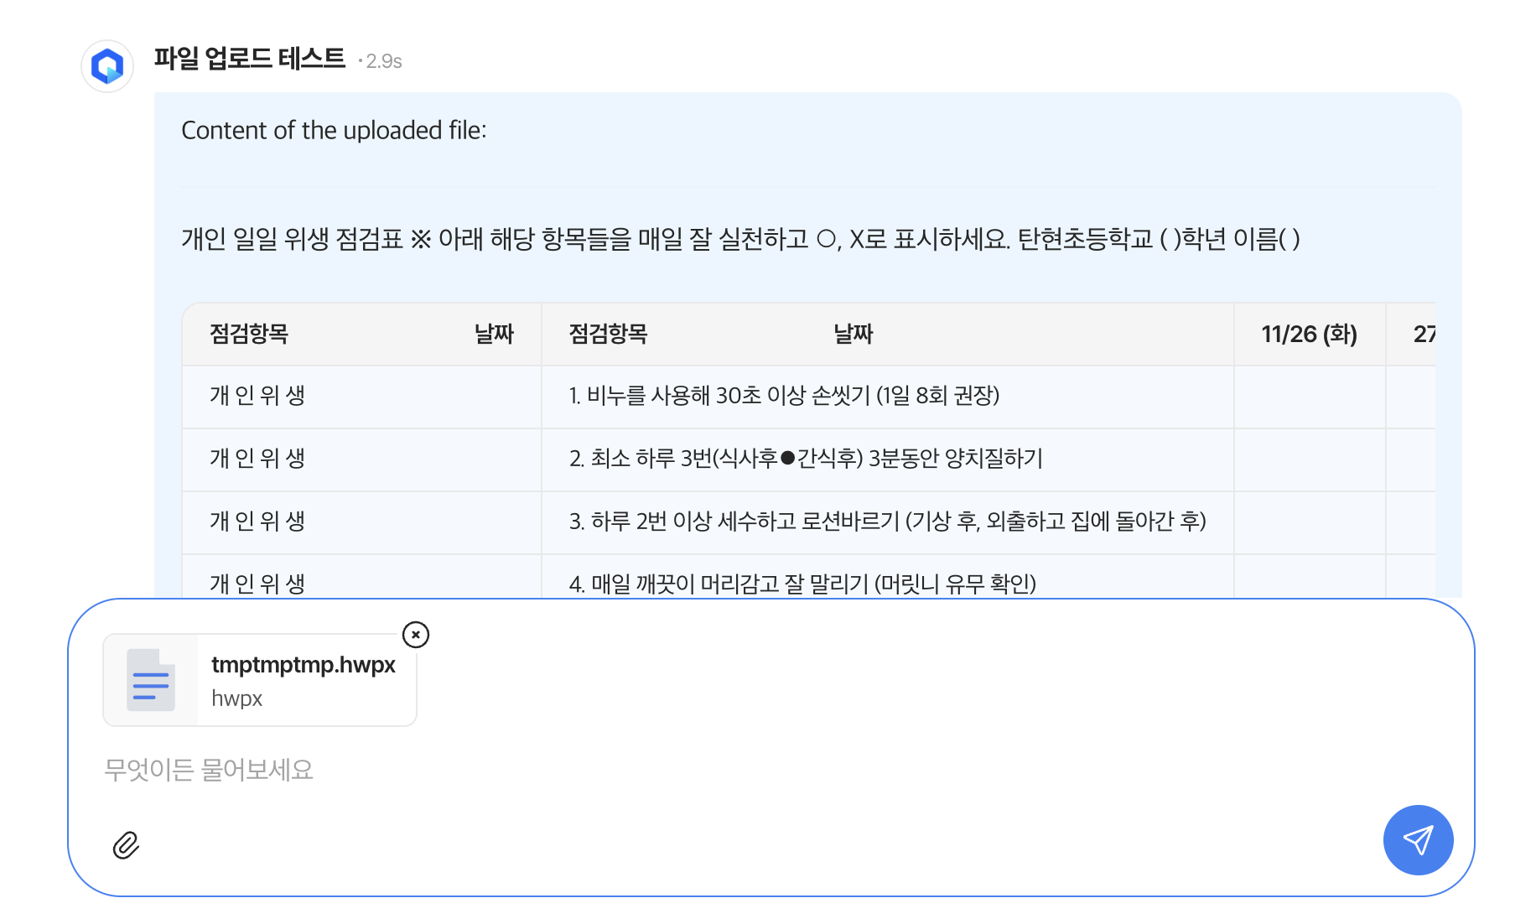Remove the tmptmptmp.hwpx attachment
This screenshot has width=1536, height=924.
[416, 635]
